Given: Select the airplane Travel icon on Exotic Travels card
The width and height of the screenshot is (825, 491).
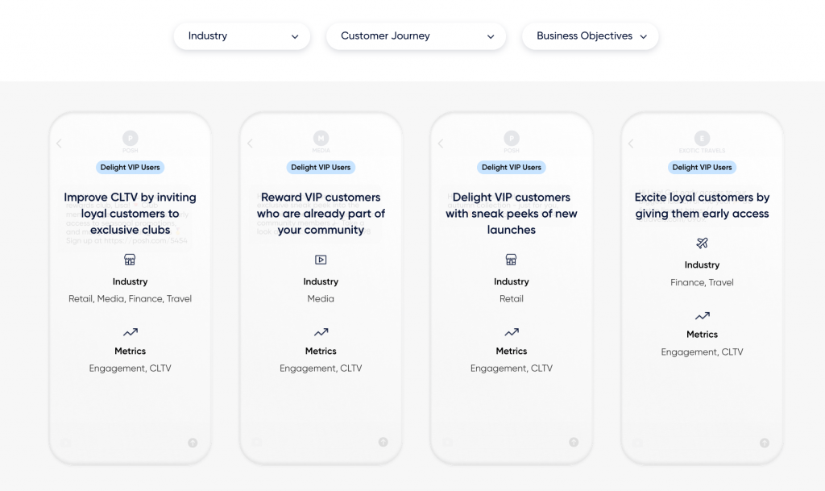Looking at the screenshot, I should pyautogui.click(x=702, y=243).
